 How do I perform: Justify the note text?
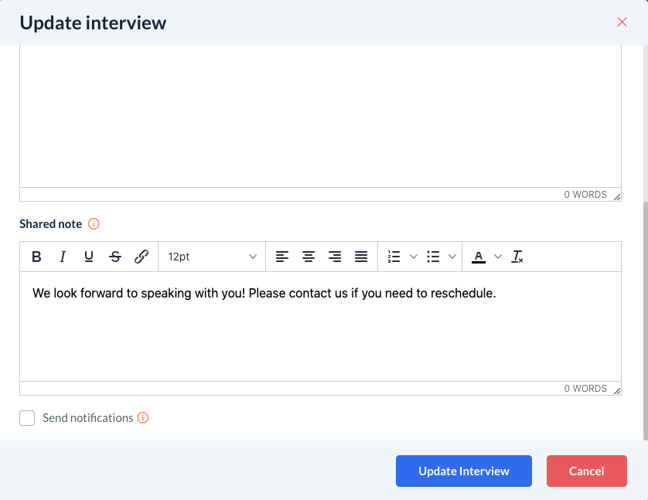point(361,257)
